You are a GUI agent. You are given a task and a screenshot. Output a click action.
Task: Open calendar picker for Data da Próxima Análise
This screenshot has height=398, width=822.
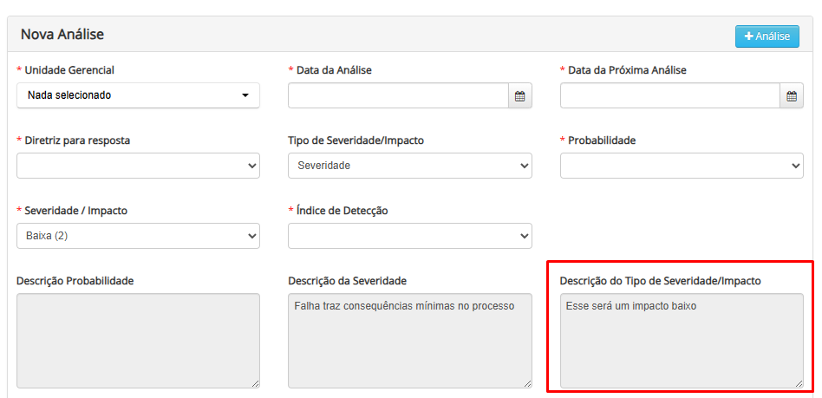point(792,96)
